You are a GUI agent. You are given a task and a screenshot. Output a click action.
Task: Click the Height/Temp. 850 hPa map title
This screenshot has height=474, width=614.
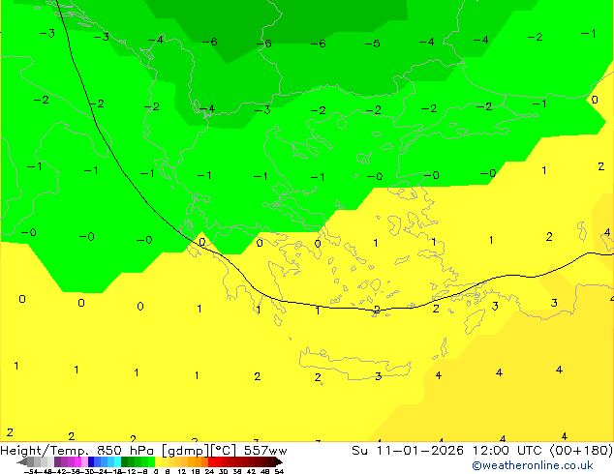click(78, 451)
